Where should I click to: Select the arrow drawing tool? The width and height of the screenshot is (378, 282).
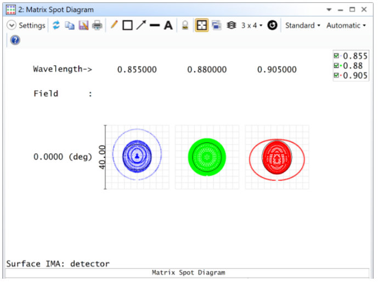pyautogui.click(x=141, y=25)
